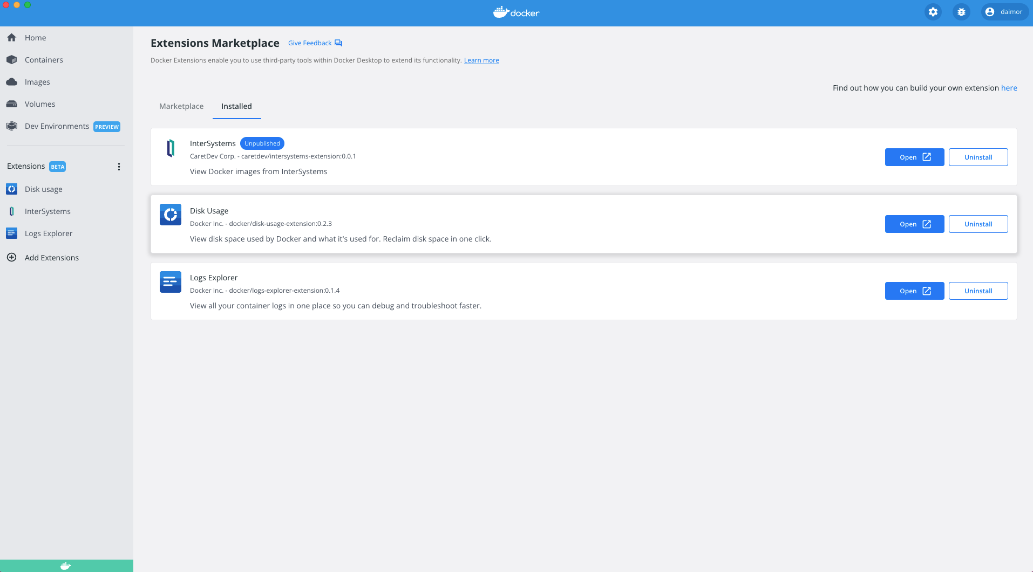Open Docker settings gear icon

pyautogui.click(x=933, y=12)
